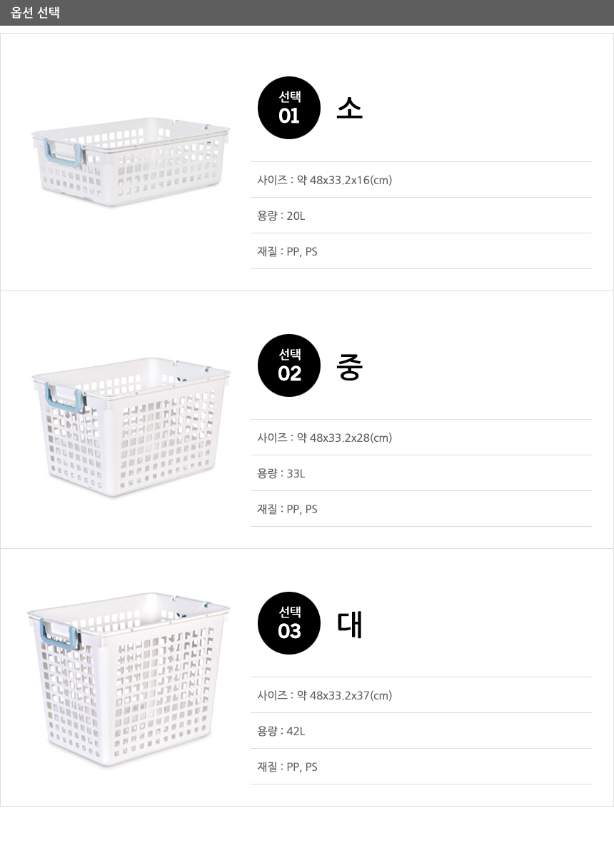Click the large option 재질 : PP, PS row

[421, 767]
